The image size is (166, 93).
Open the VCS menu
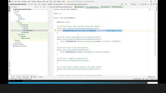pos(54,2)
